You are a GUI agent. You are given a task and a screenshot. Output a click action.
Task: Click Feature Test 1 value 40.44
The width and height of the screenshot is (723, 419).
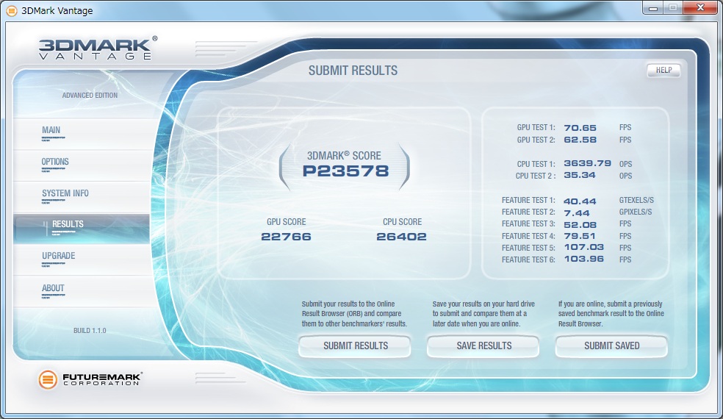tap(580, 201)
